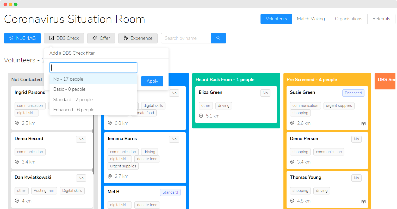
Task: Click the checkbox icon on DBS Check filter
Action: tap(52, 38)
